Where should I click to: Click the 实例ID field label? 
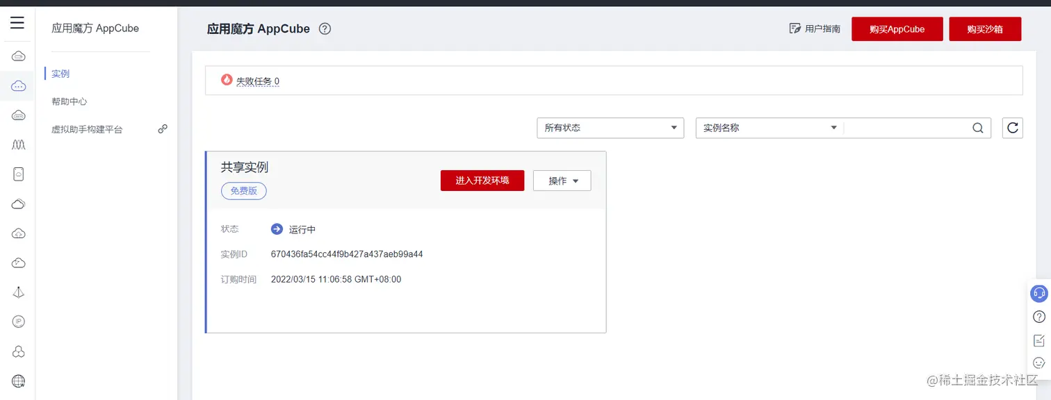(234, 254)
